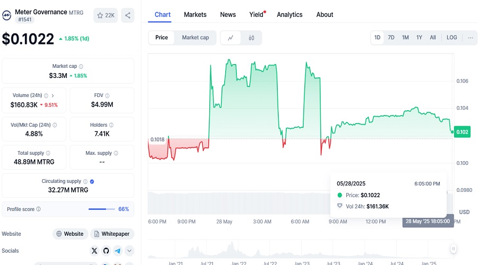Click the $160.83K volume value
Viewport: 478px width, 265px height.
tap(24, 105)
